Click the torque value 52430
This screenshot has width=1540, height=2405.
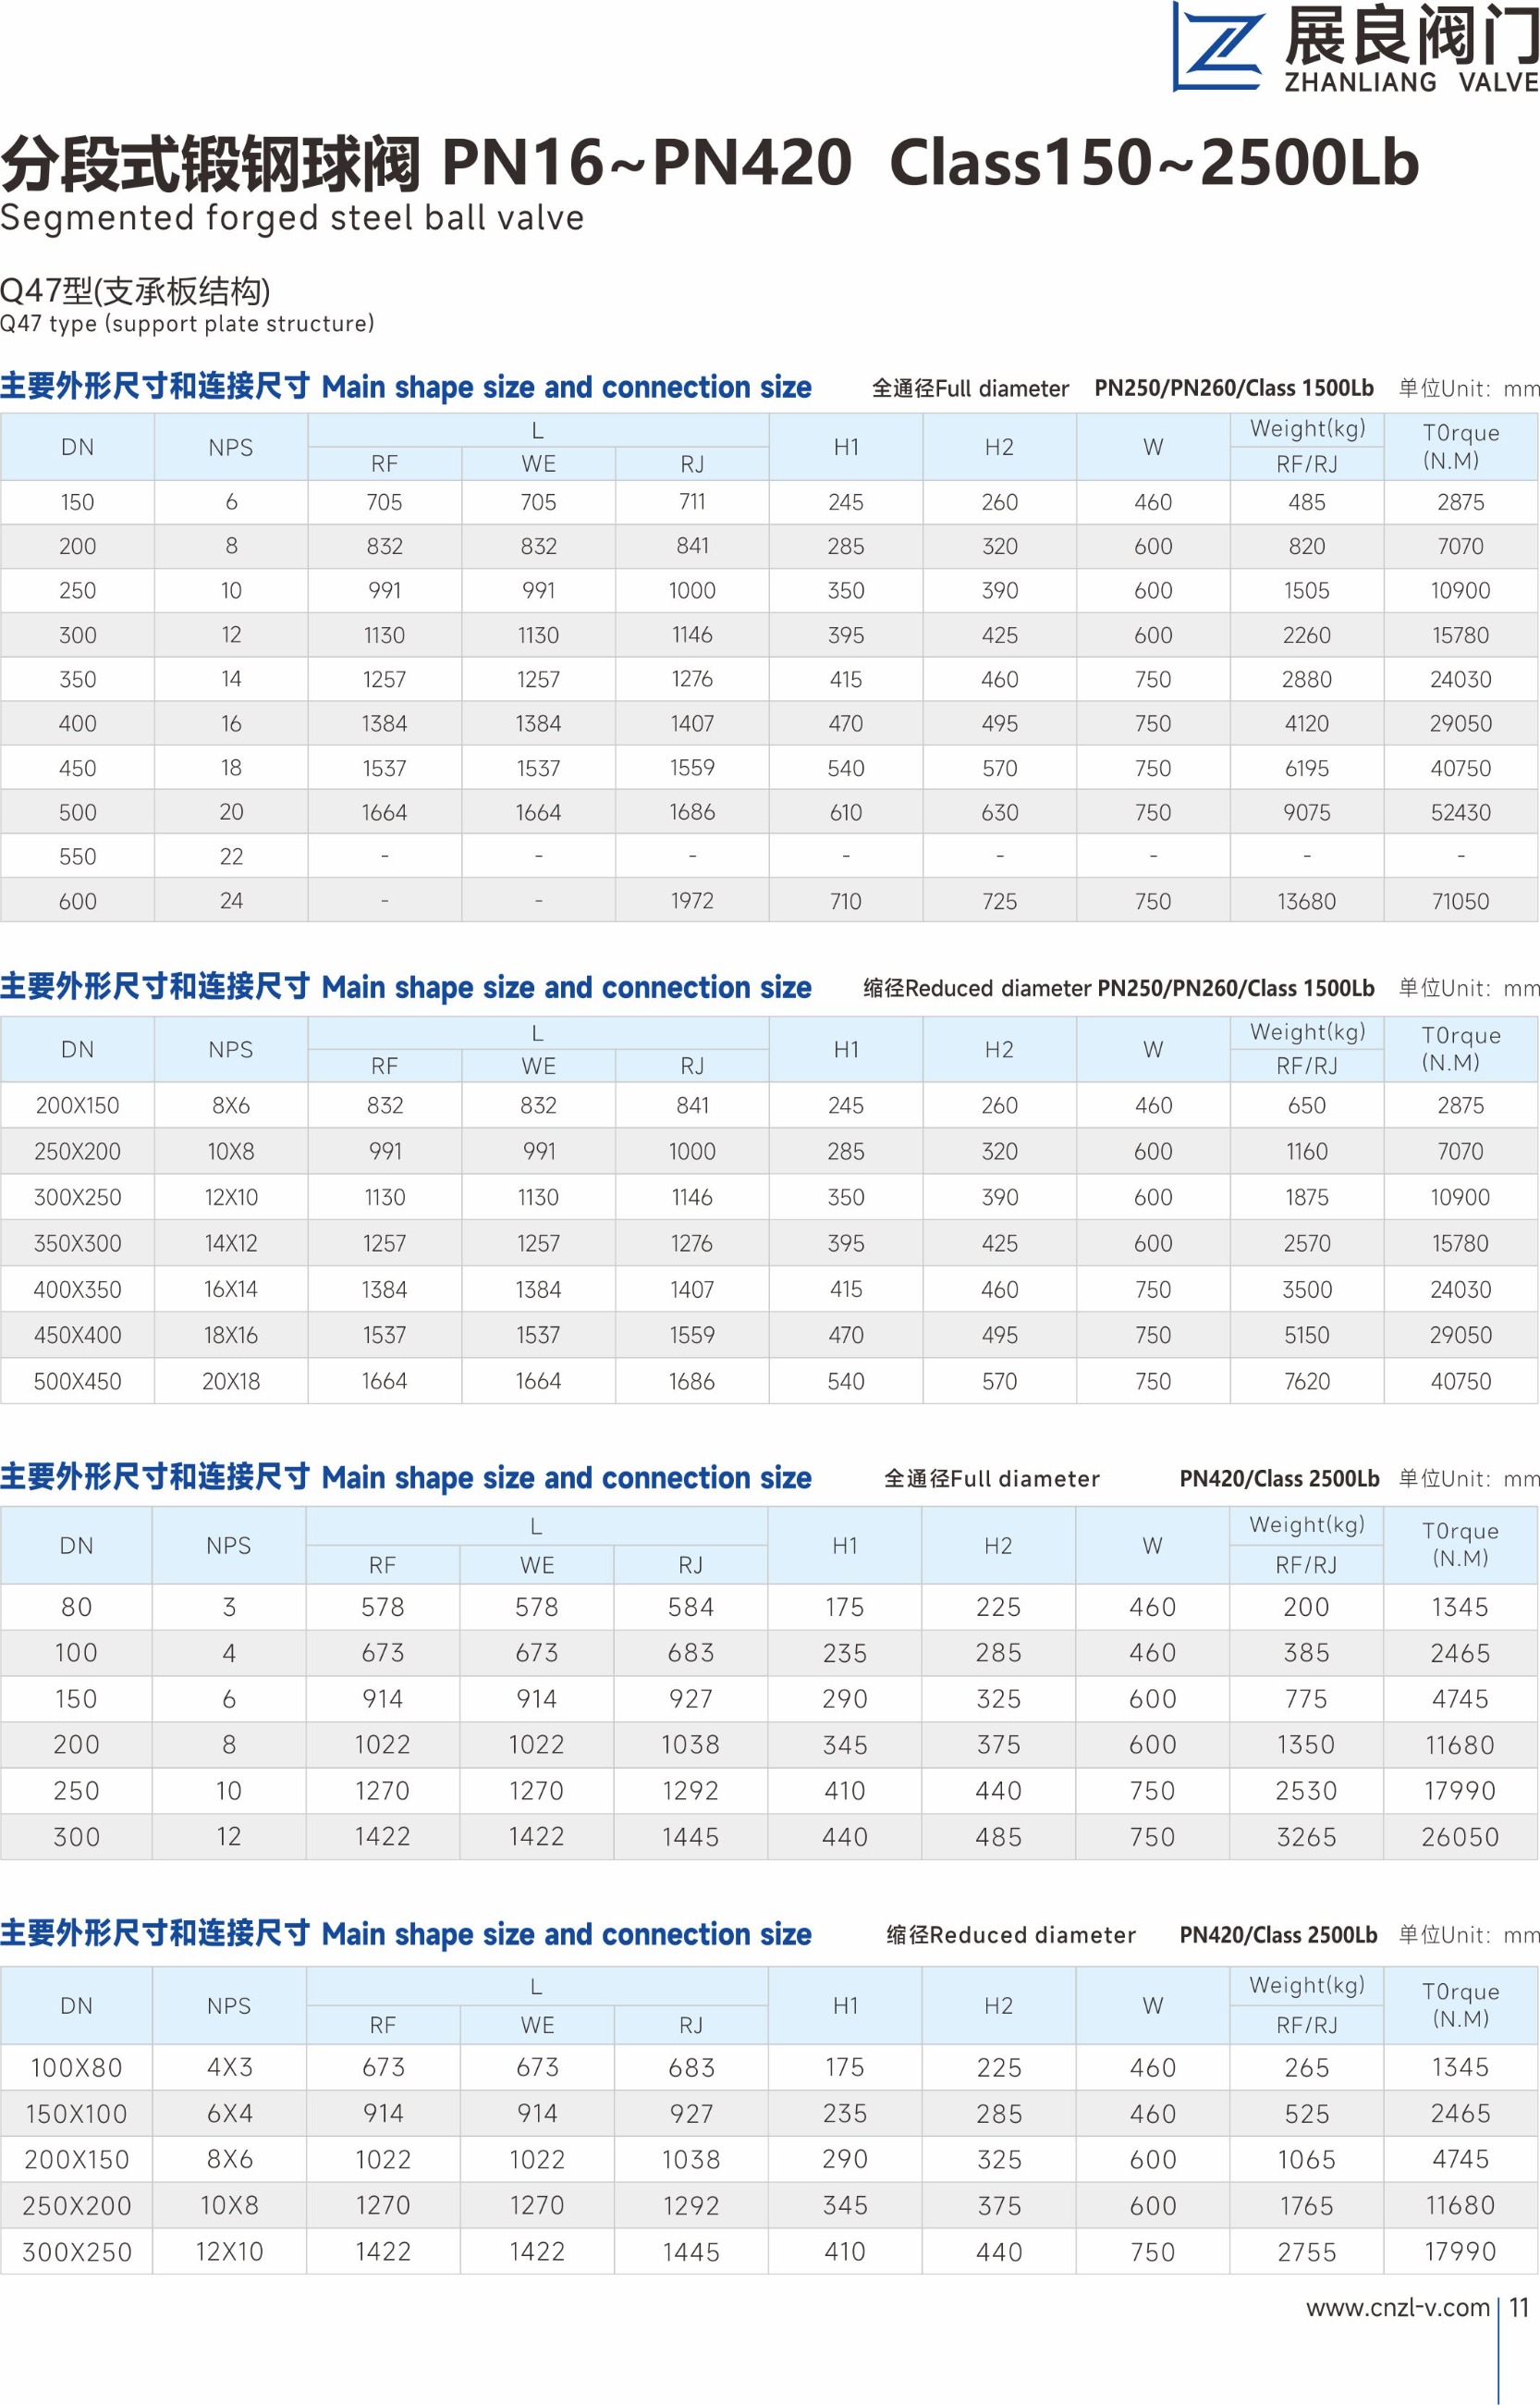1460,812
